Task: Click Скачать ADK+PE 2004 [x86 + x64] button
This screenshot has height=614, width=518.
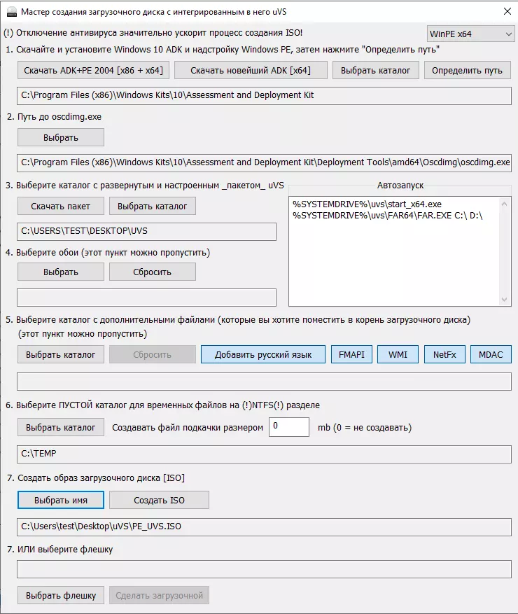Action: [93, 71]
